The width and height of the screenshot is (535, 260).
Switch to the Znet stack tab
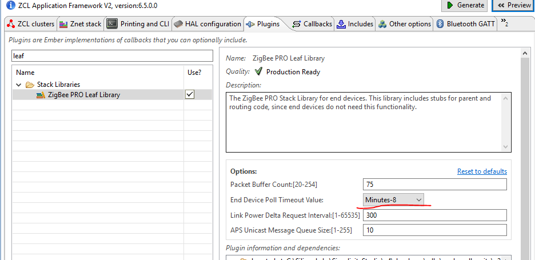click(81, 24)
